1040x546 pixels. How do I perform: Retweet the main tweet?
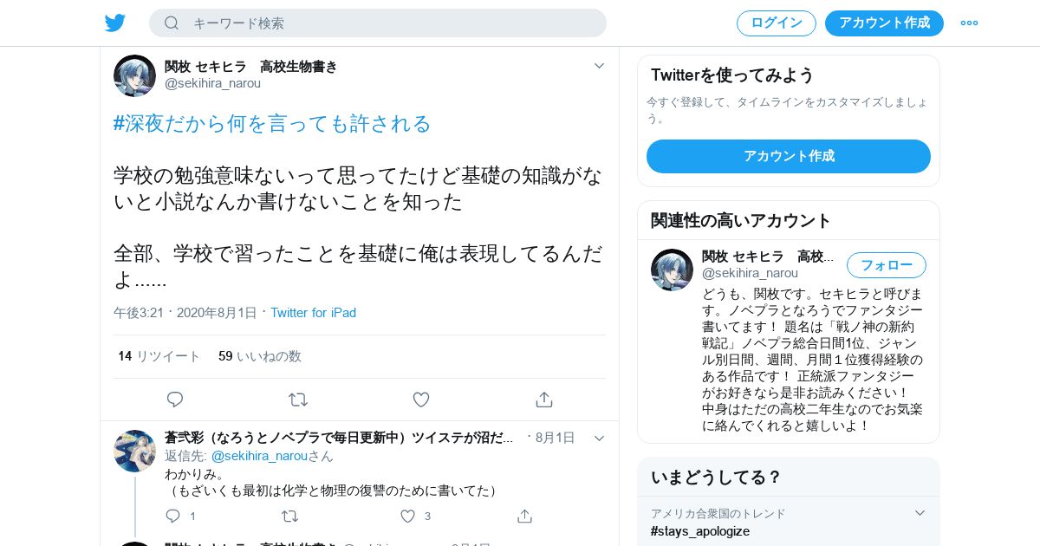tap(298, 400)
